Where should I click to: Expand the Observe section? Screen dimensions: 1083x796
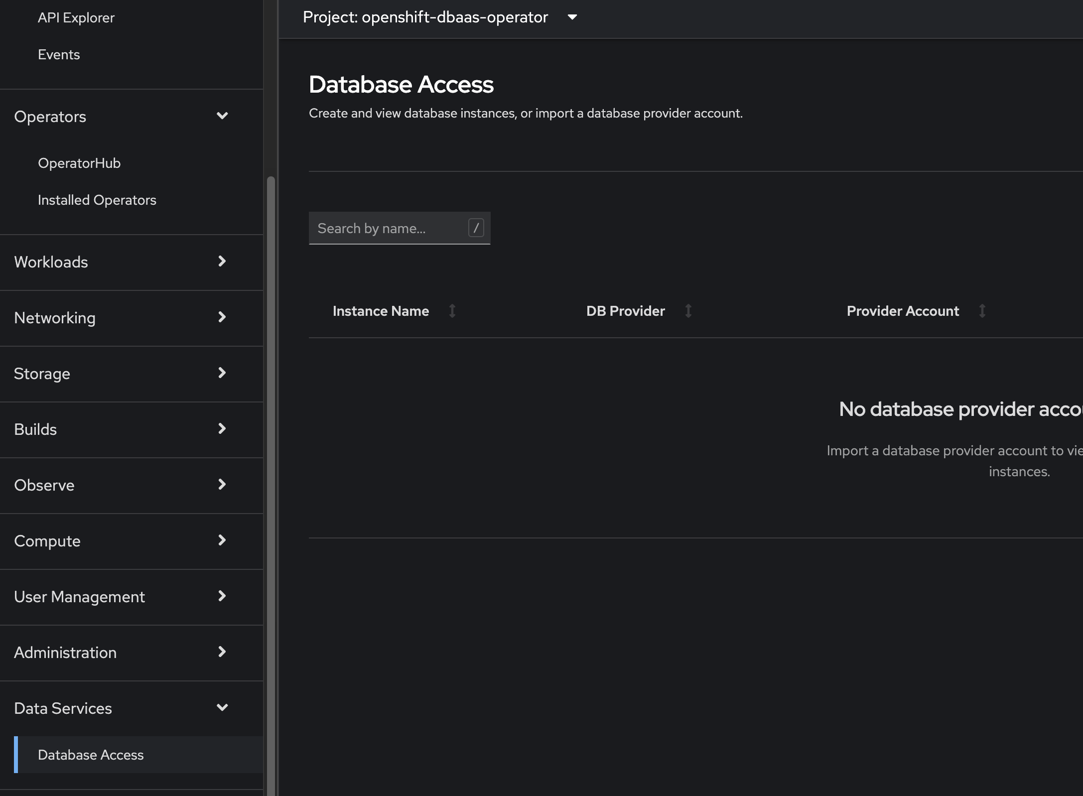[x=120, y=485]
